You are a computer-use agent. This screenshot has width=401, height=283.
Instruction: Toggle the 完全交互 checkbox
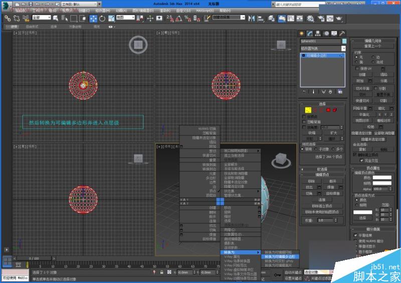[361, 161]
